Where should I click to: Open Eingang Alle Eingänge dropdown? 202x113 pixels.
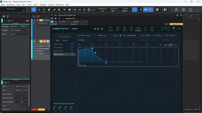tap(20, 30)
